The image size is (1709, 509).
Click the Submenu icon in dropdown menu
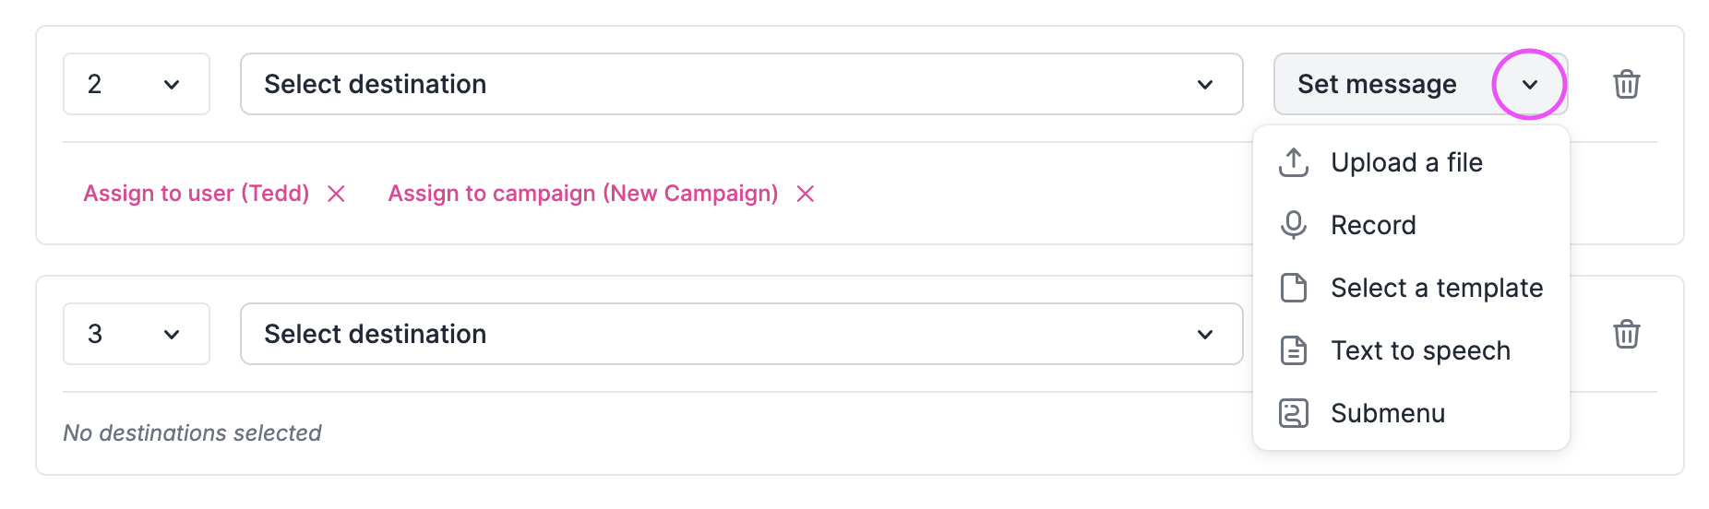(1294, 413)
